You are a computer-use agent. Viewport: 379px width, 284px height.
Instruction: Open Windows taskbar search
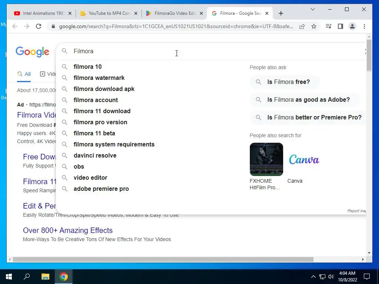pyautogui.click(x=27, y=276)
